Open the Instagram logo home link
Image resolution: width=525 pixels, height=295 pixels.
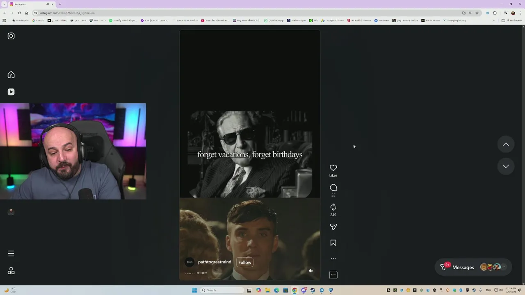(x=11, y=36)
